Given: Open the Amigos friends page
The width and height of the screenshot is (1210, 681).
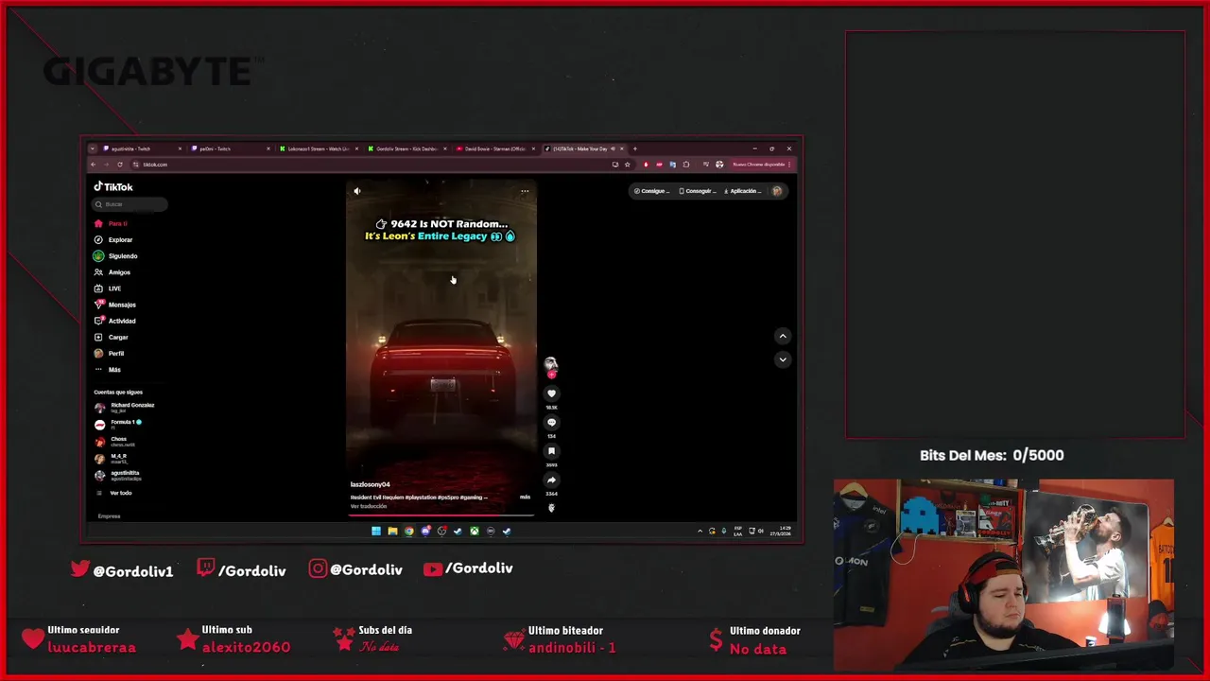Looking at the screenshot, I should click(x=112, y=272).
